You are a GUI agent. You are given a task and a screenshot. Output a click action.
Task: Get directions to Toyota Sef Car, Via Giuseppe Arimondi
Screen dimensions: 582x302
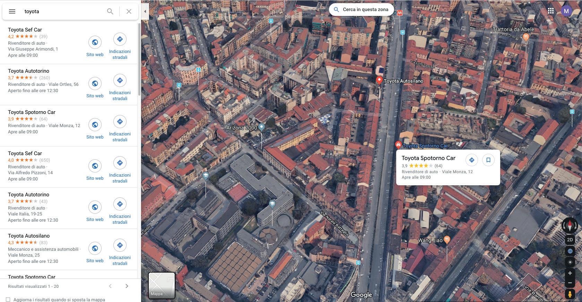click(120, 46)
